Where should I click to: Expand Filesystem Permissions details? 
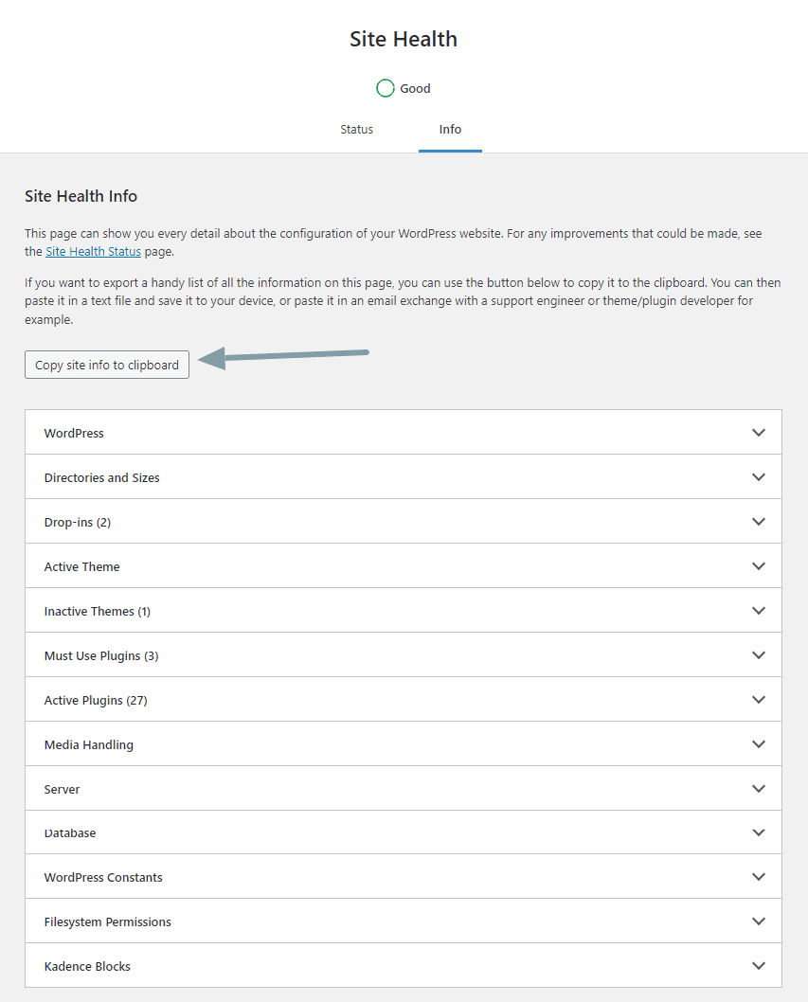pos(404,921)
